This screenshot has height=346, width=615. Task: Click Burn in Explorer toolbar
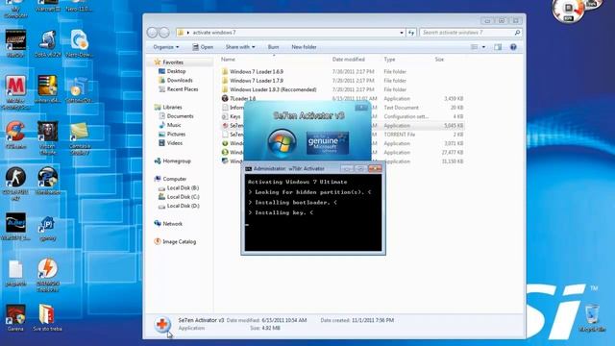point(273,47)
